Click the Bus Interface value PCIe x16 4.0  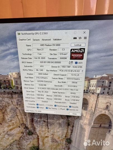point(69,71)
